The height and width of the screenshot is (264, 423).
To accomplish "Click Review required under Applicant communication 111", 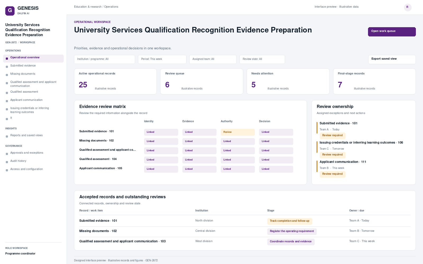I will pos(332,174).
